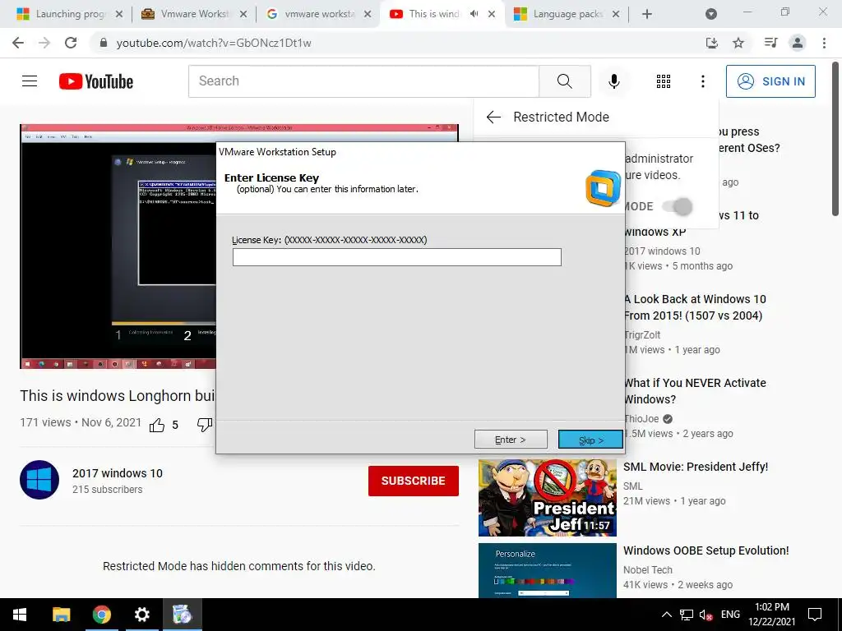Open A Look Back at Windows 10 video

[695, 307]
